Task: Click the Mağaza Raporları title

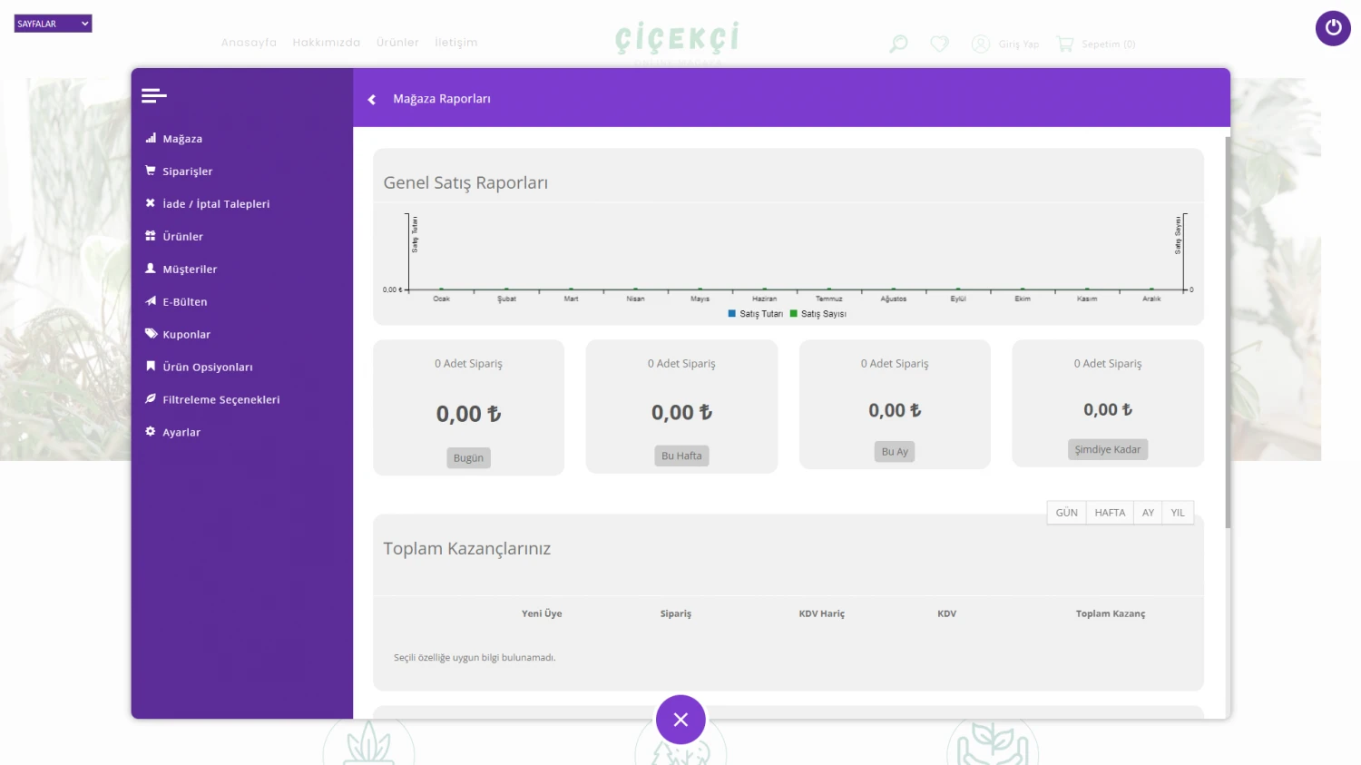Action: click(442, 99)
